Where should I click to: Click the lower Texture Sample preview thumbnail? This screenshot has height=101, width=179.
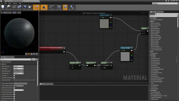[x=125, y=57]
